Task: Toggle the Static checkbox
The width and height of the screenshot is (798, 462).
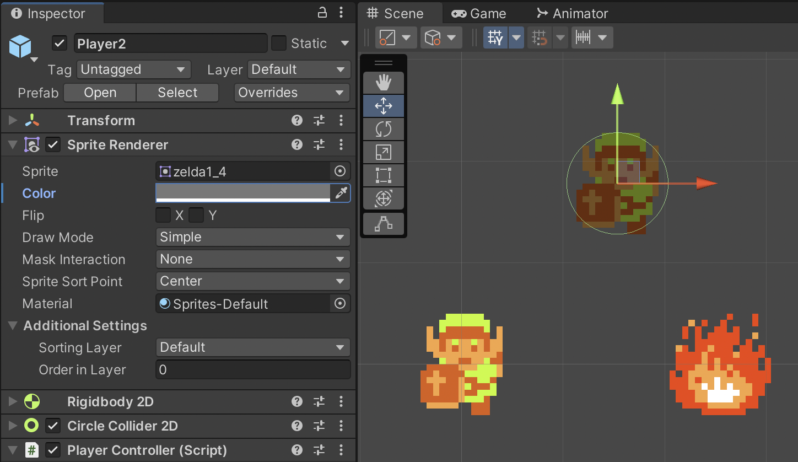Action: tap(279, 43)
